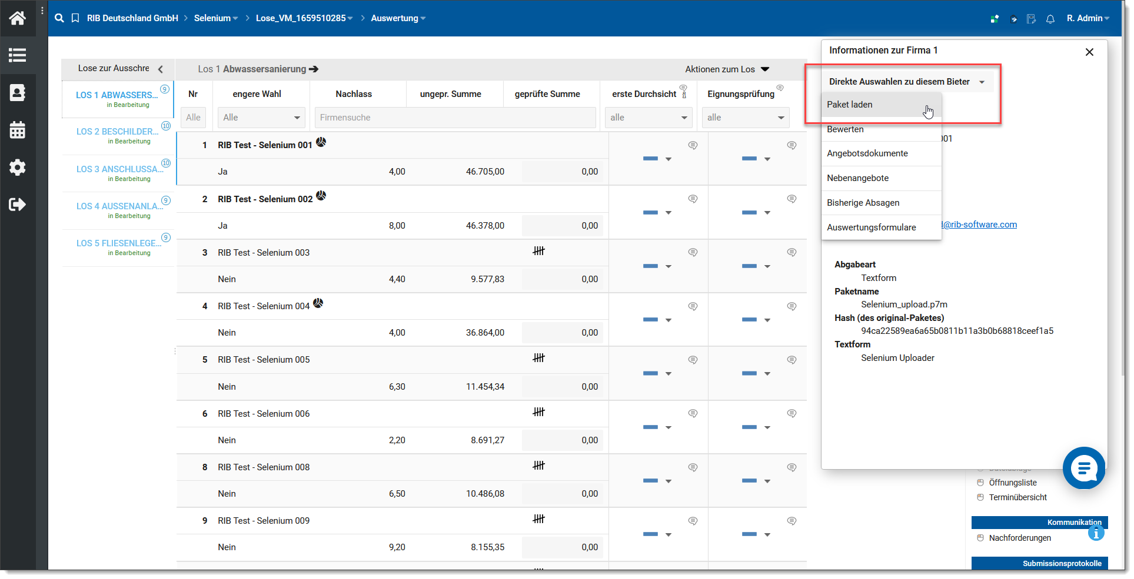The image size is (1134, 579).
Task: Open the notebook with pencil icon
Action: point(1032,19)
